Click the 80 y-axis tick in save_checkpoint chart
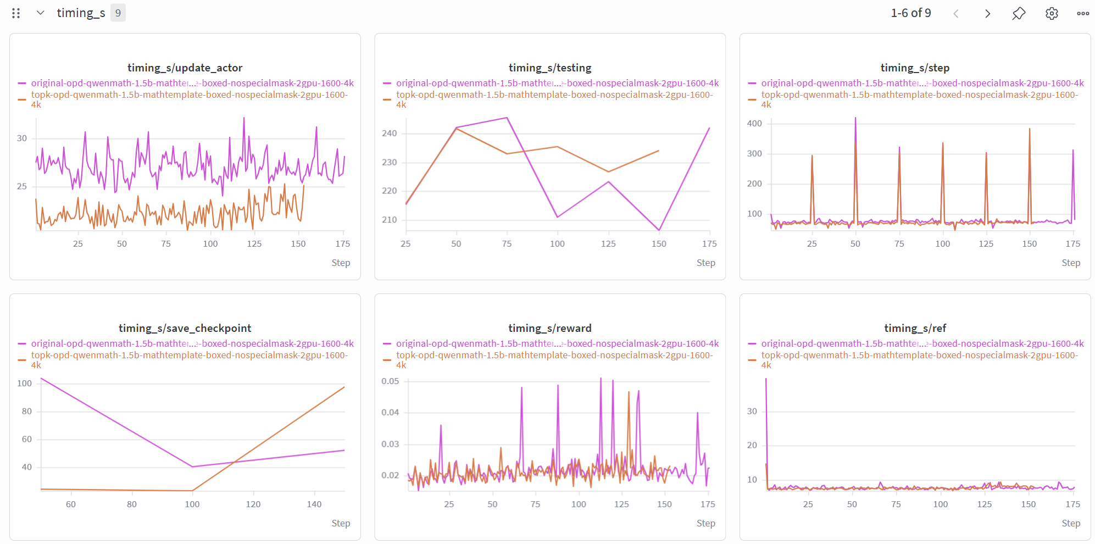Viewport: 1095px width, 544px height. (x=27, y=412)
